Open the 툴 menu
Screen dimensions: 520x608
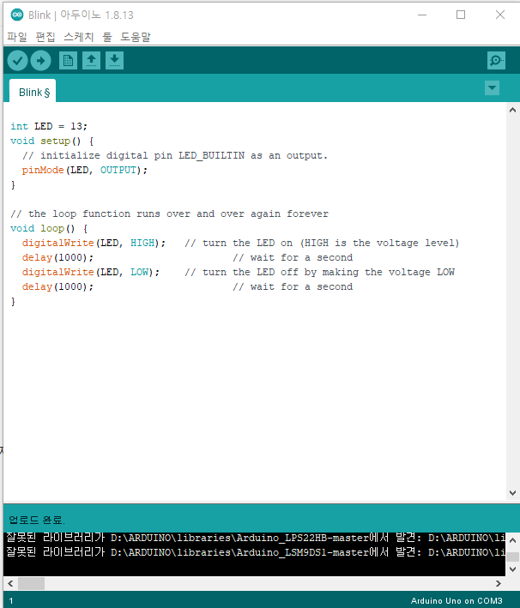tap(107, 37)
